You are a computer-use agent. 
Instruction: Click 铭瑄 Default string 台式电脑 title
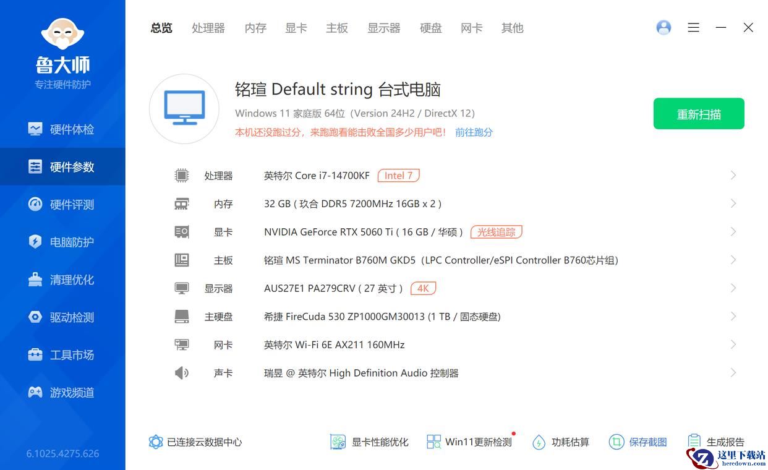point(338,89)
